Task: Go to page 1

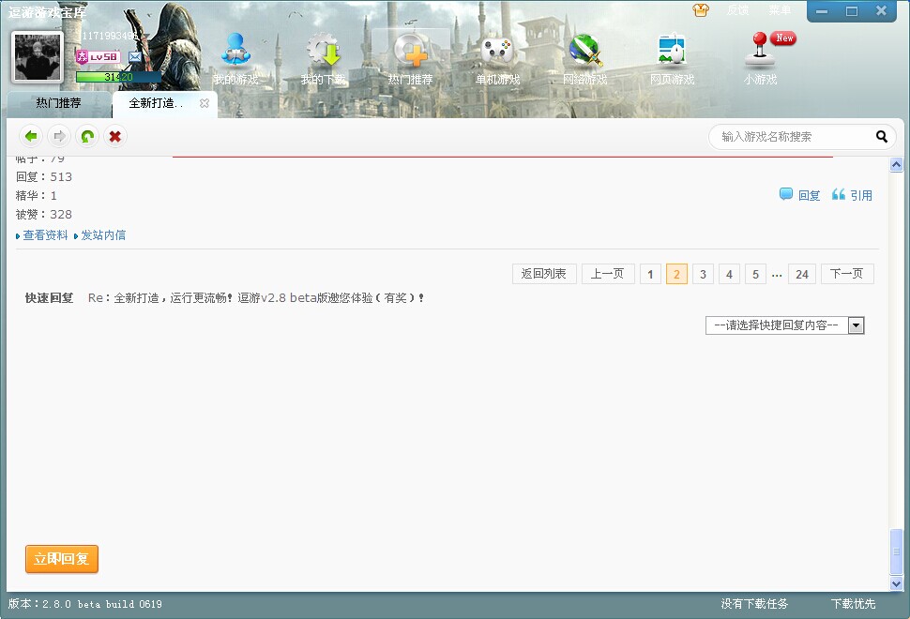Action: point(650,274)
